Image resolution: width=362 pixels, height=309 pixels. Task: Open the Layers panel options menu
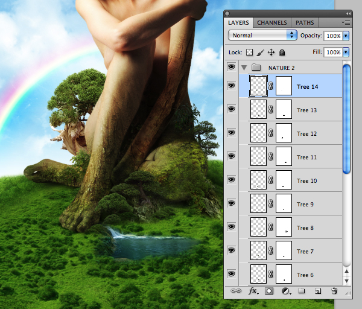tap(346, 23)
